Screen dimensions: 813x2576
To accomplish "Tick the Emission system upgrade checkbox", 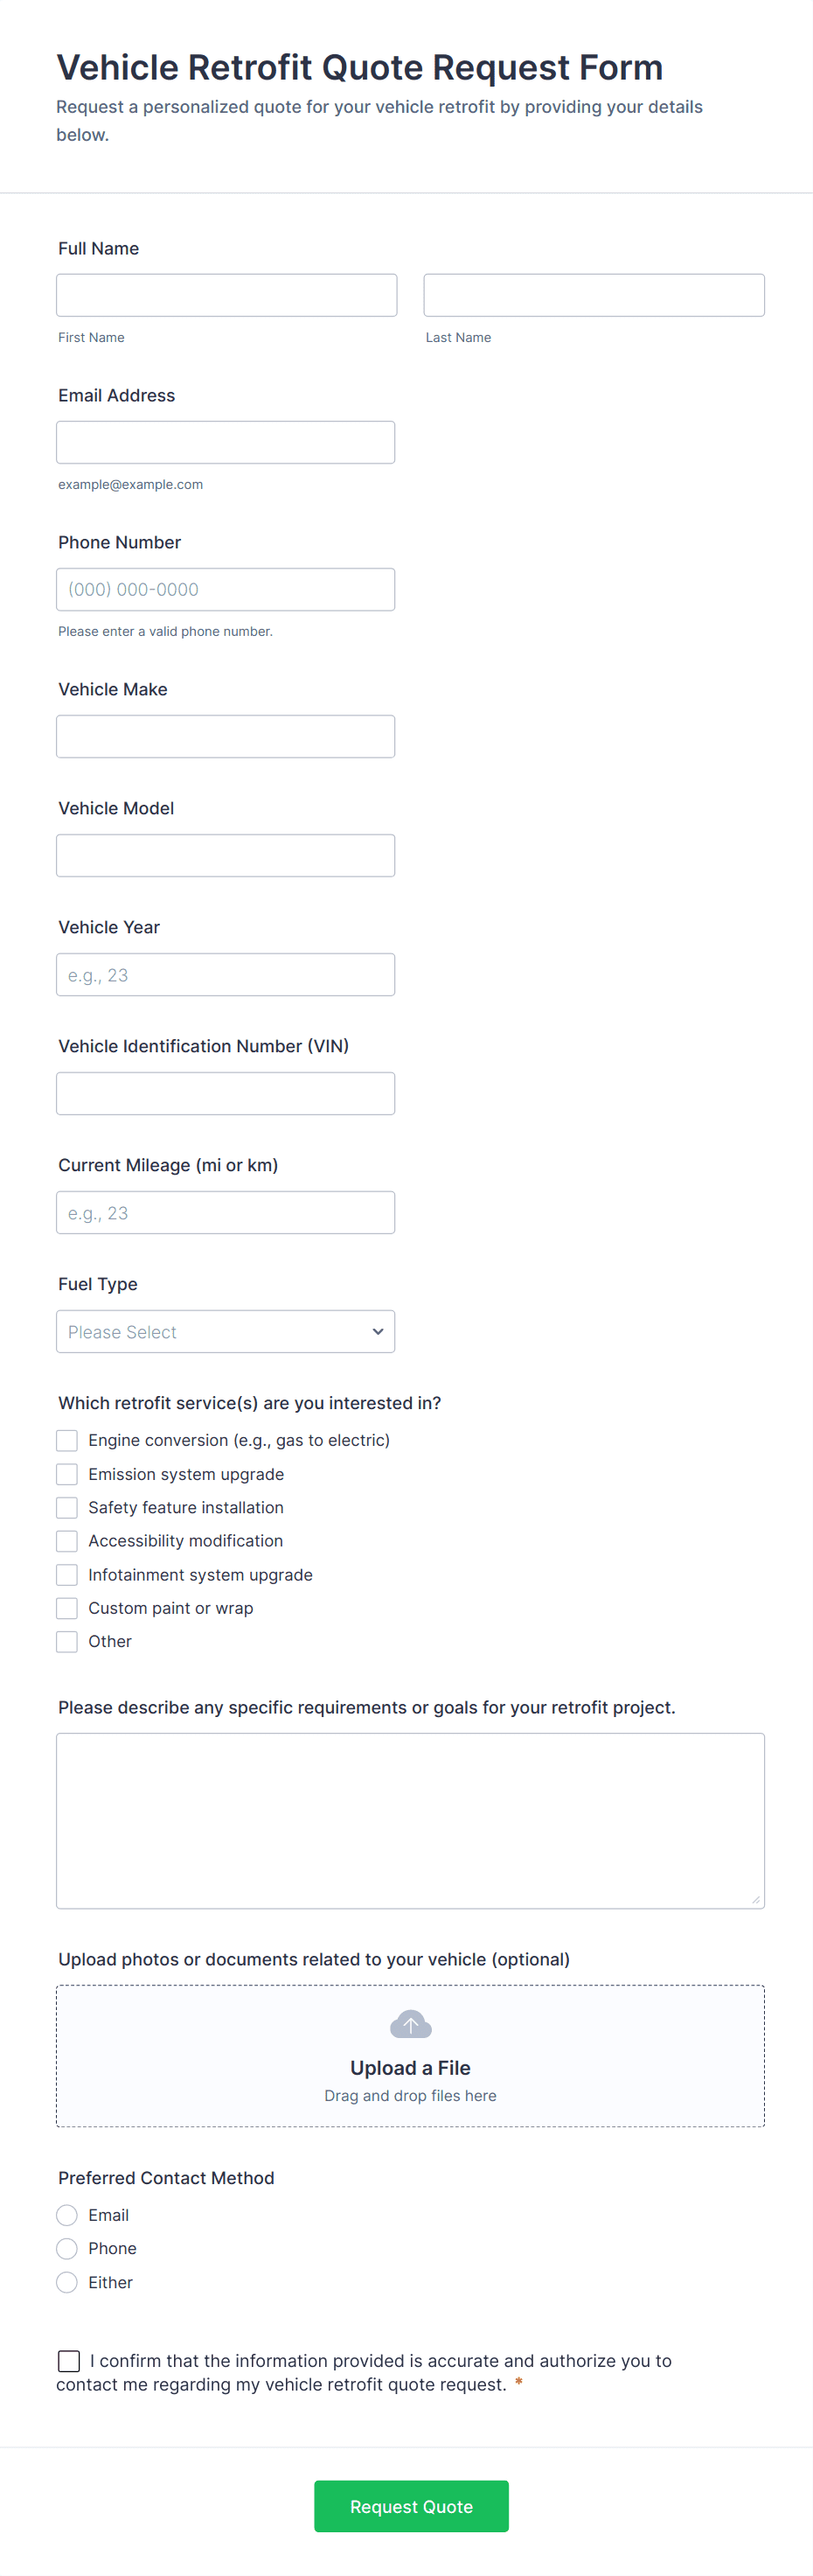I will pyautogui.click(x=67, y=1474).
